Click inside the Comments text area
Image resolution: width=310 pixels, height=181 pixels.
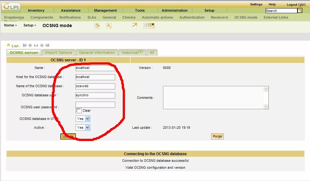[213, 98]
